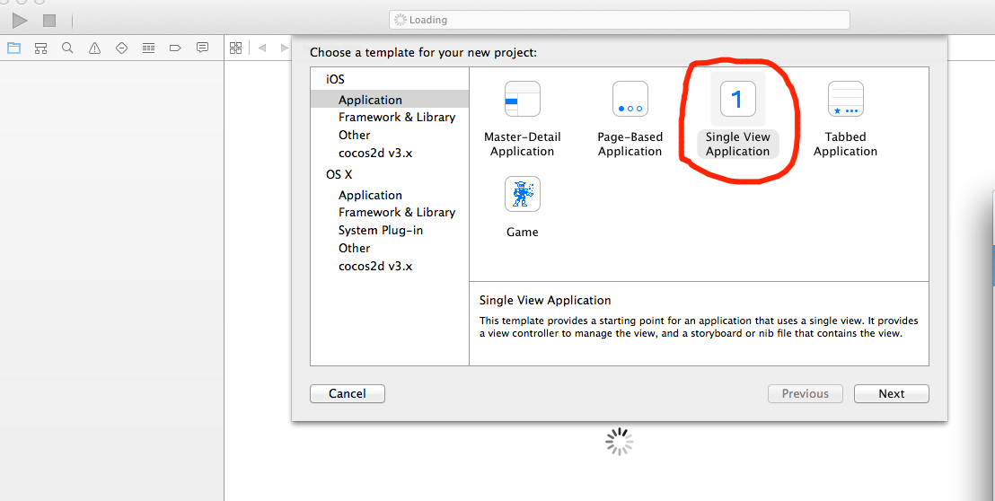The height and width of the screenshot is (501, 995).
Task: Click the OS X section header
Action: pyautogui.click(x=339, y=174)
